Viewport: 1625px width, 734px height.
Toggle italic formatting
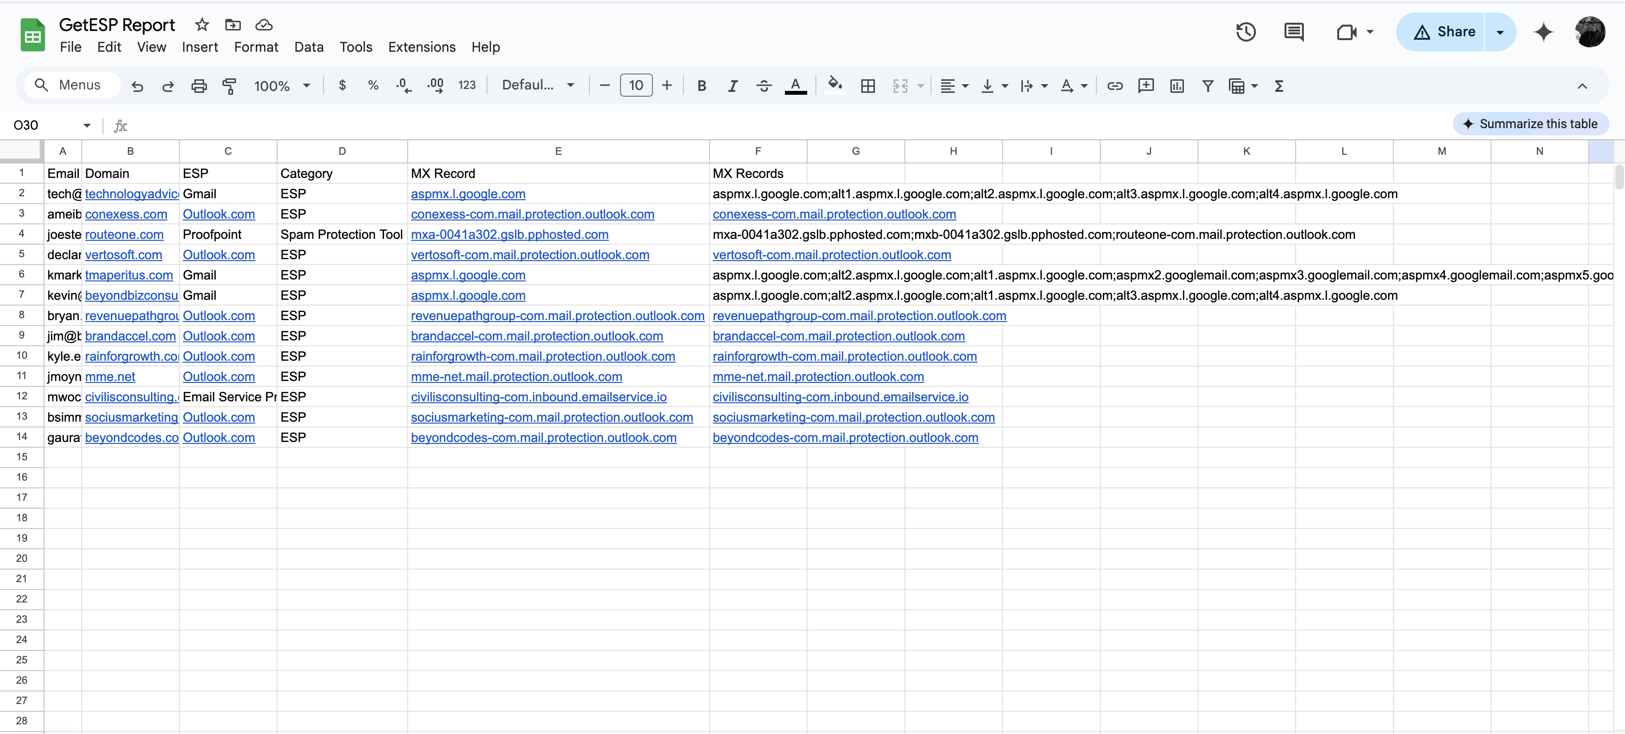732,86
